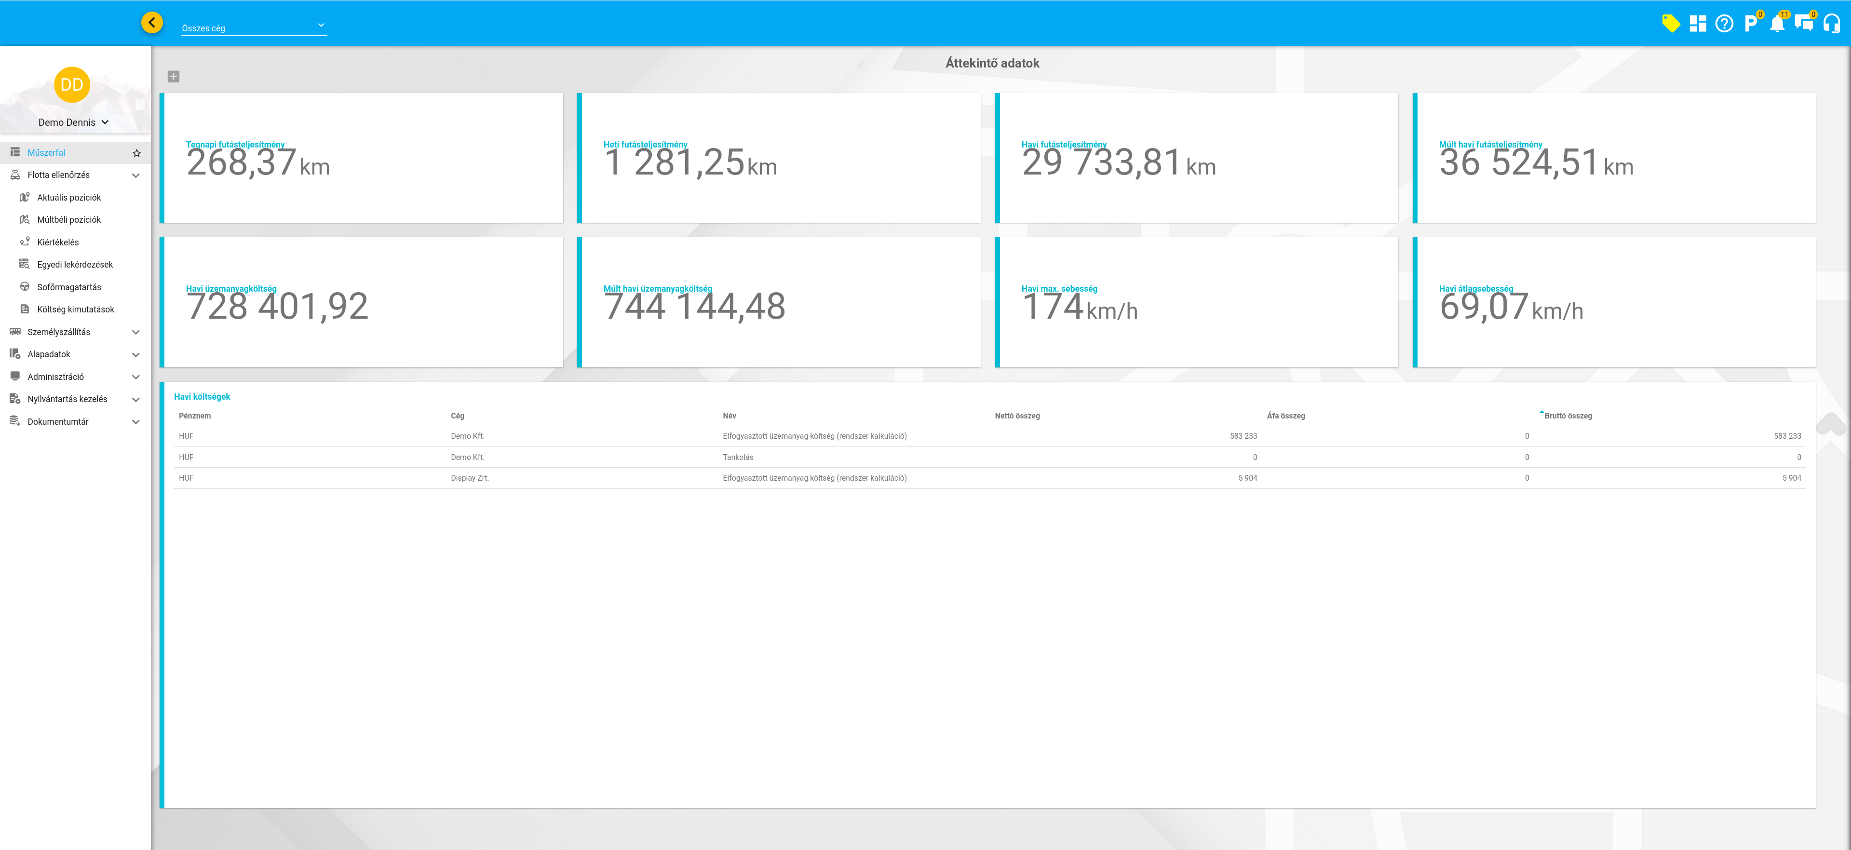Sort table by Bruttó összeg column

1568,416
